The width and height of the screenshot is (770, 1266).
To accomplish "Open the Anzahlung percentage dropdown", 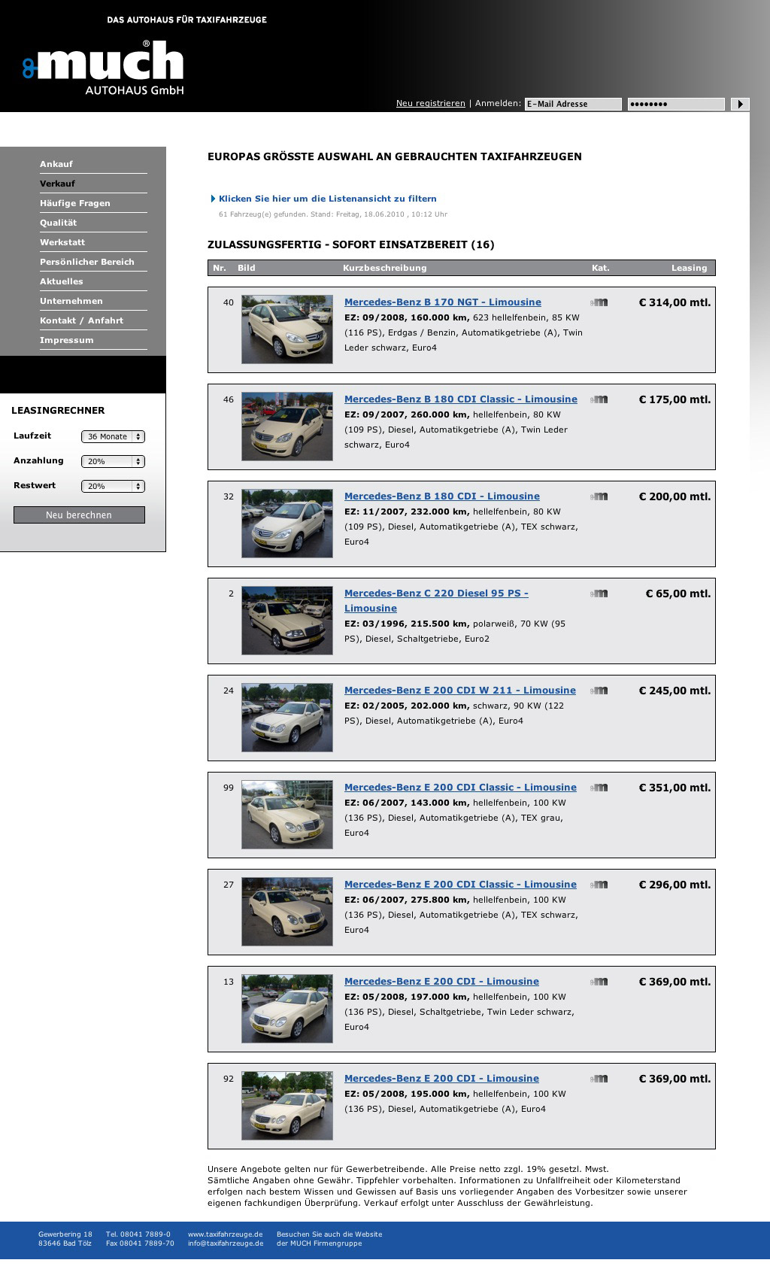I will click(x=113, y=461).
